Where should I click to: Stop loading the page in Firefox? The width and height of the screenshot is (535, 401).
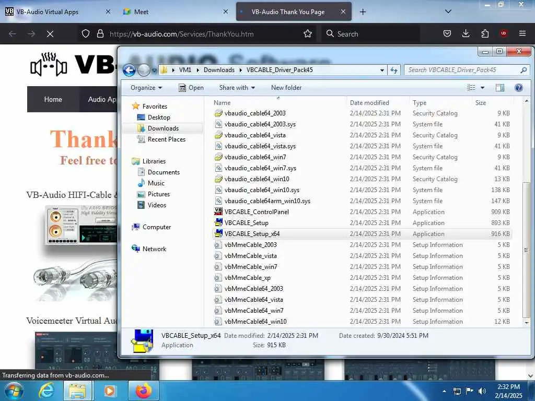[x=50, y=34]
